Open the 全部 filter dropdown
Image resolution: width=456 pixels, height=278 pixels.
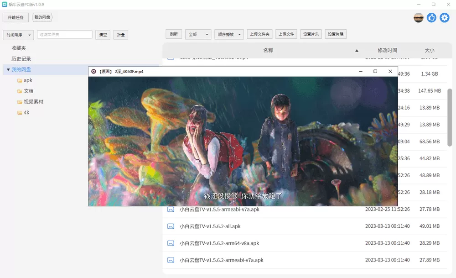198,34
